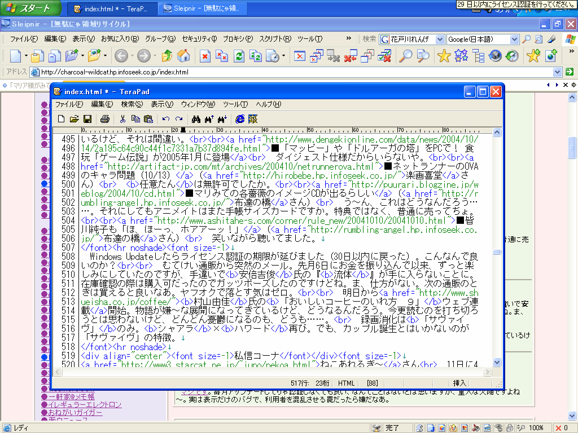The image size is (578, 433).
Task: Open the お気に入り(A) menu in Sleipnir
Action: pos(120,39)
